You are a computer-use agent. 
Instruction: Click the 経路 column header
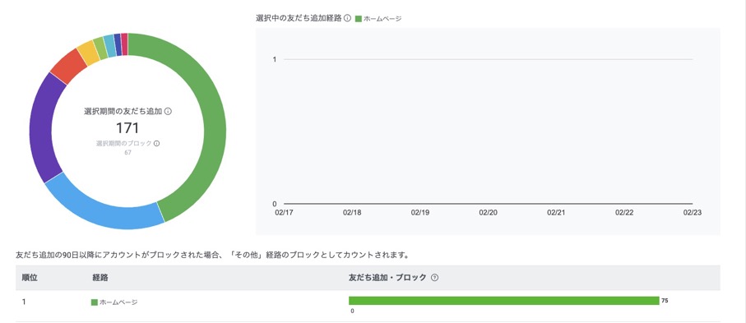tap(100, 278)
